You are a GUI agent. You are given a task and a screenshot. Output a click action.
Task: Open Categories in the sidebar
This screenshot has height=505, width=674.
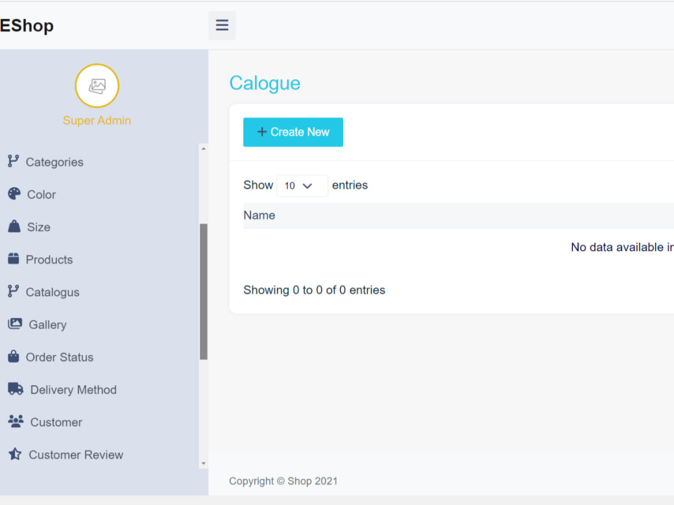(x=55, y=162)
